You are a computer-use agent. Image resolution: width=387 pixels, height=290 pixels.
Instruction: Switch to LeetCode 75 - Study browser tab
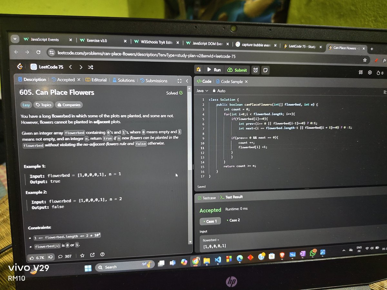[x=300, y=46]
